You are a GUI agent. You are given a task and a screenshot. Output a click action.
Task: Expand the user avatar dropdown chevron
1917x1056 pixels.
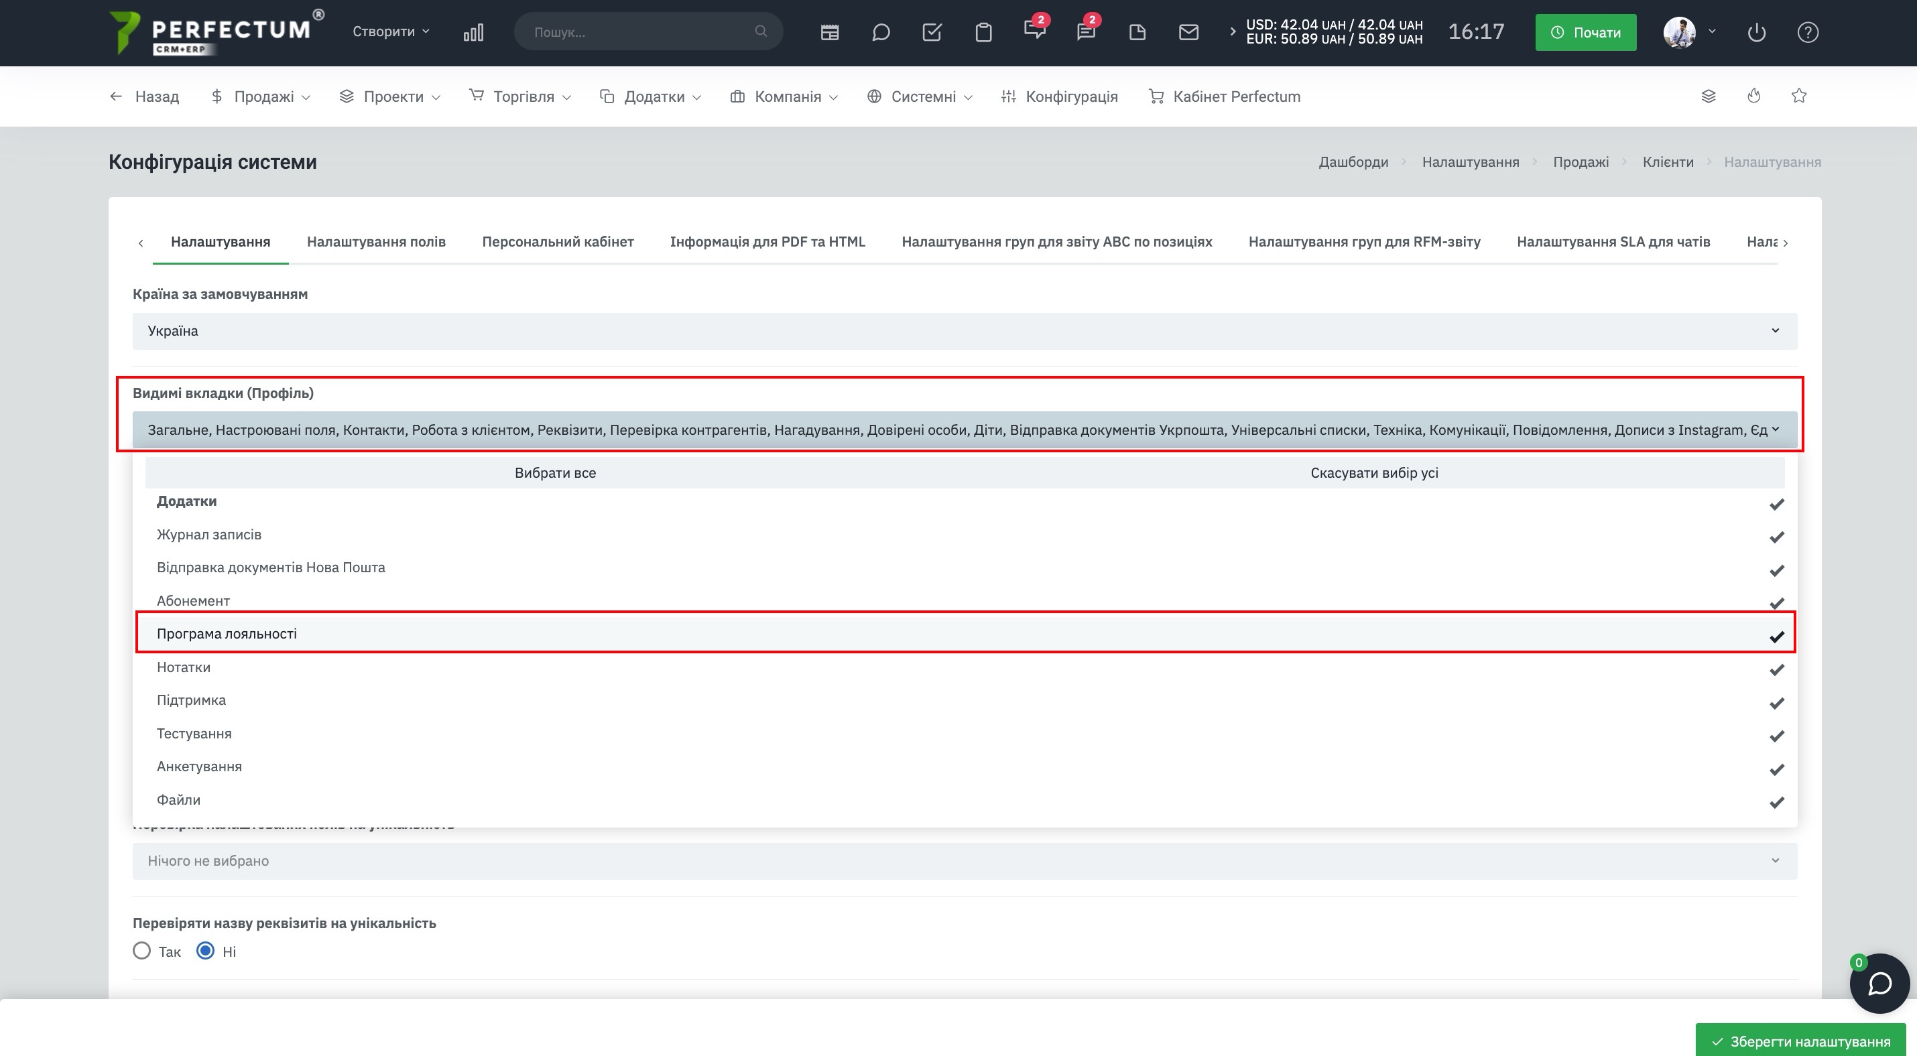click(x=1713, y=31)
